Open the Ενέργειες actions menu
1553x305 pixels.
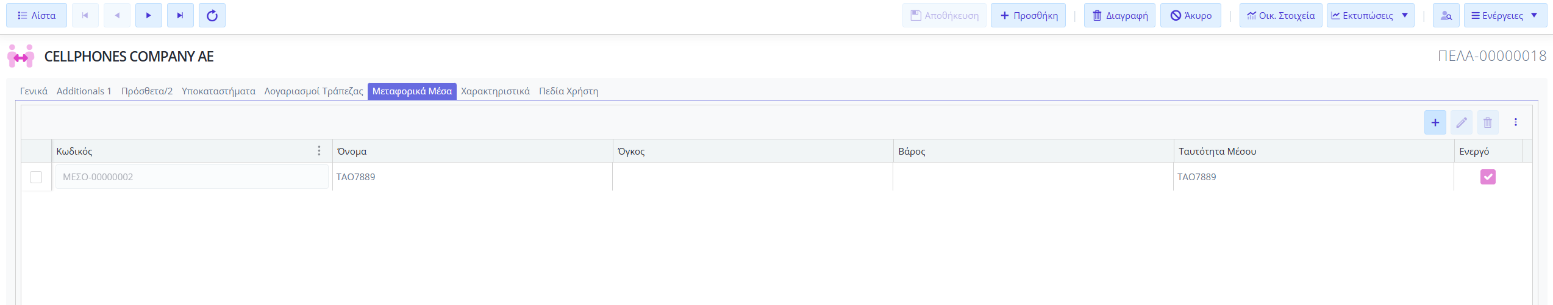point(1505,15)
